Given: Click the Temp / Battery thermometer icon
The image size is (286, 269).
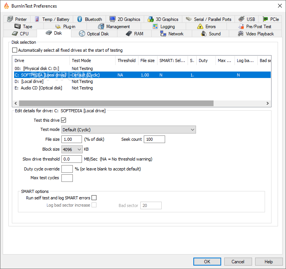Looking at the screenshot, I should (37, 19).
